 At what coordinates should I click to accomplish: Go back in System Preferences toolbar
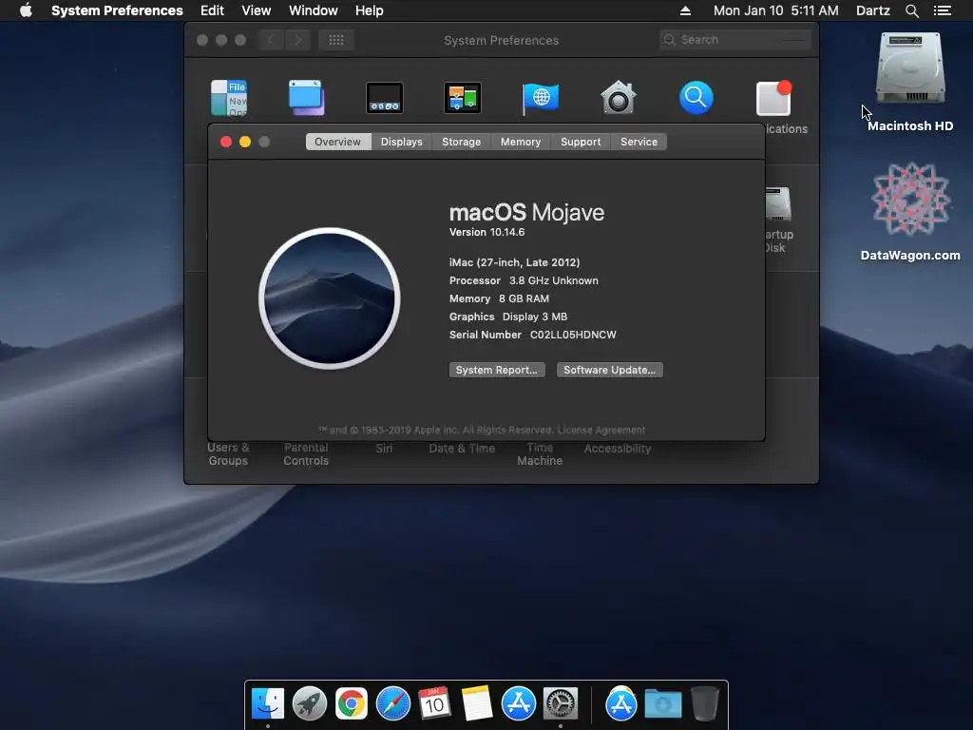click(271, 40)
